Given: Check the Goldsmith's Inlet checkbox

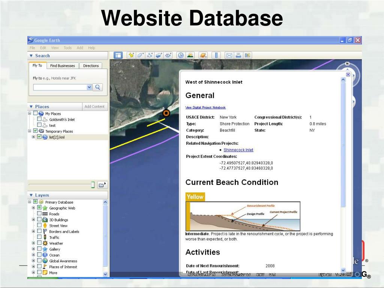Looking at the screenshot, I should click(39, 119).
